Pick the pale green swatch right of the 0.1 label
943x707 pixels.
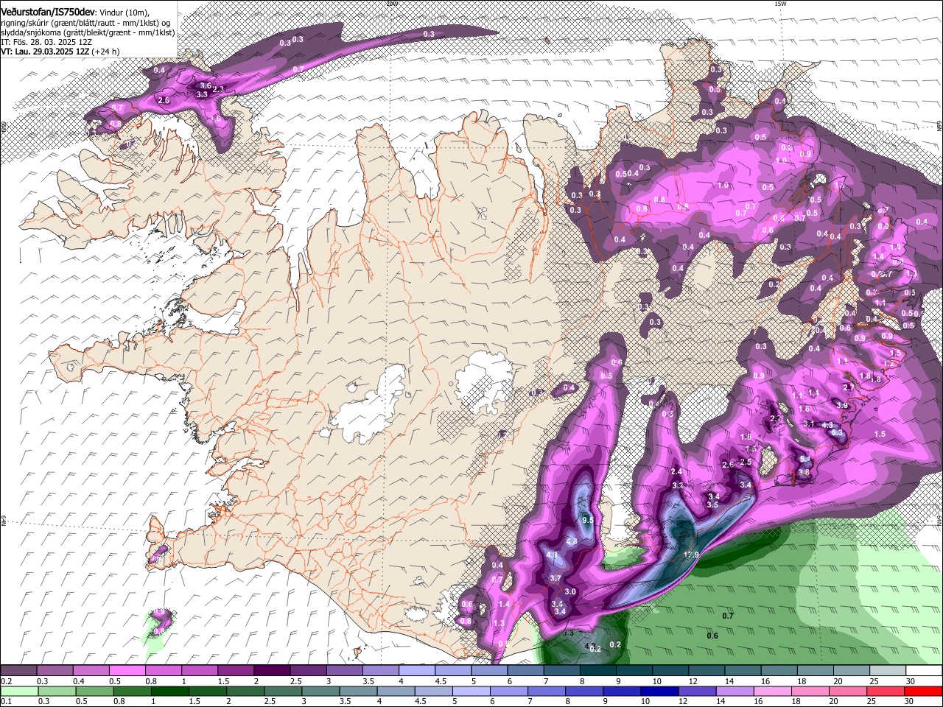coord(18,691)
